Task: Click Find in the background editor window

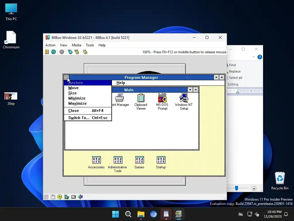Action: [231, 65]
